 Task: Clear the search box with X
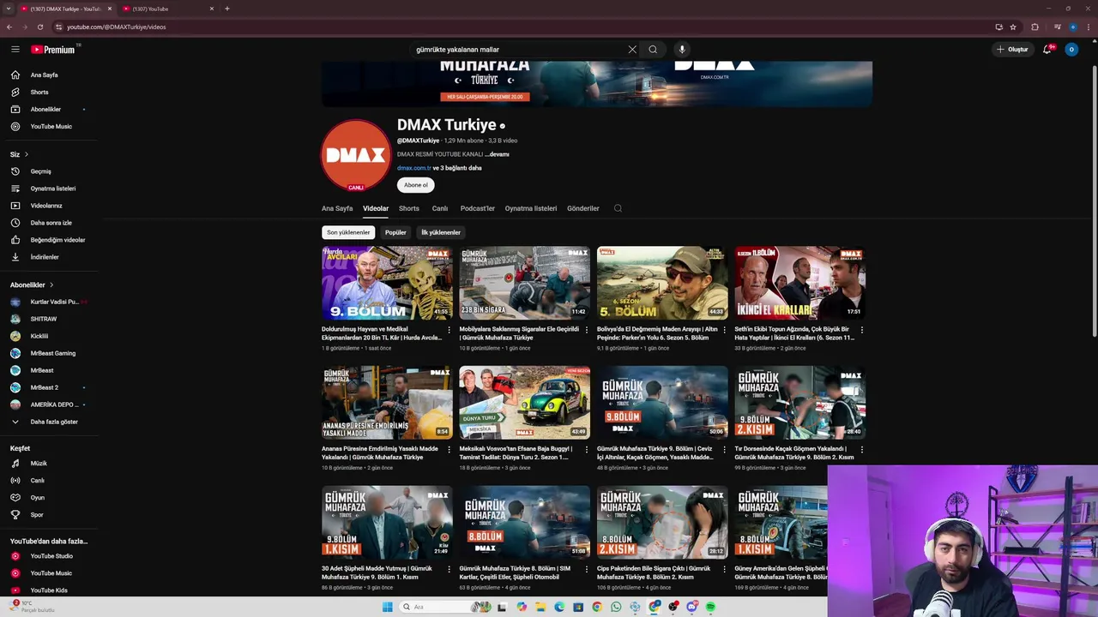coord(632,50)
